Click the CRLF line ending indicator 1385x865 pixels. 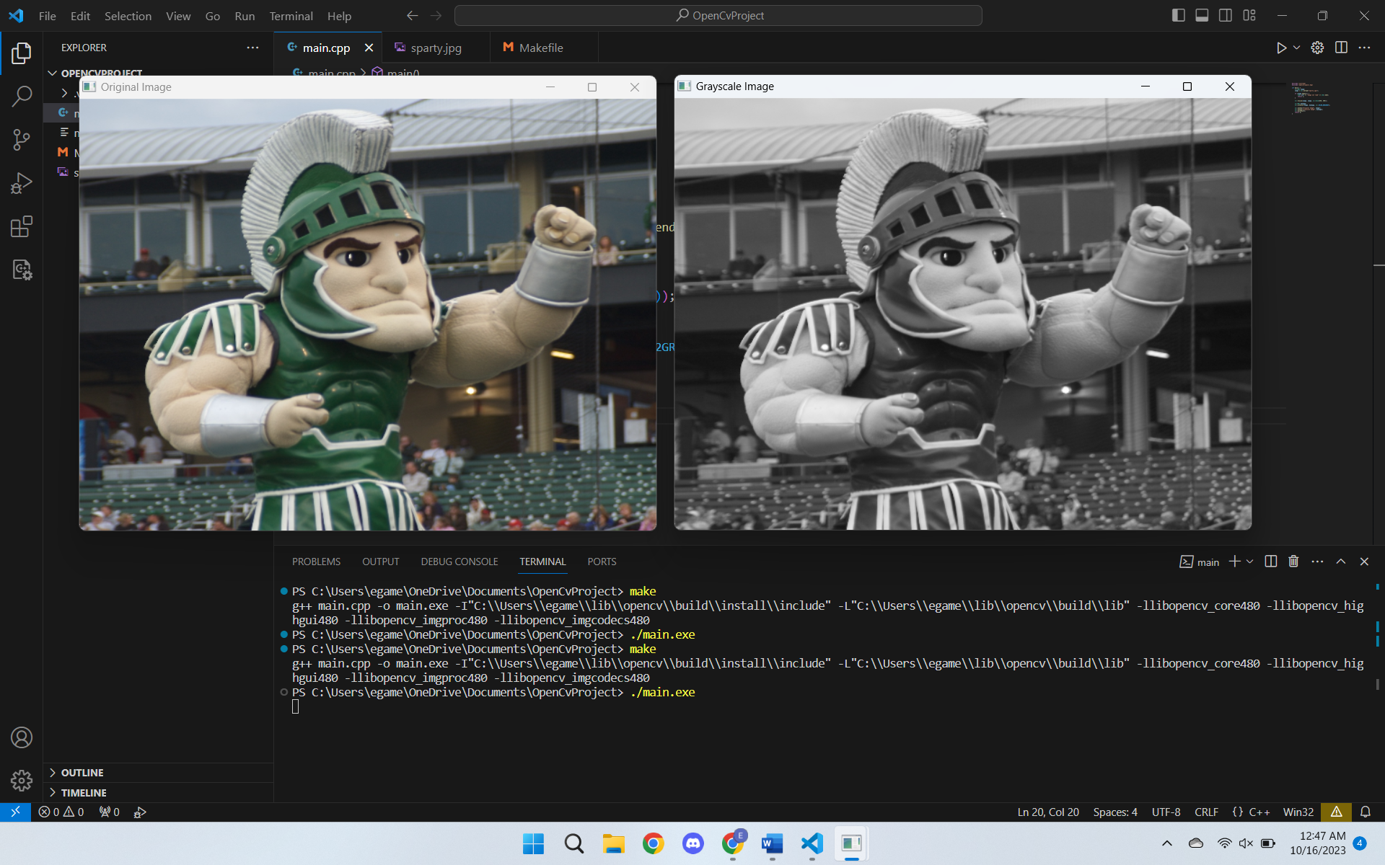(x=1206, y=812)
